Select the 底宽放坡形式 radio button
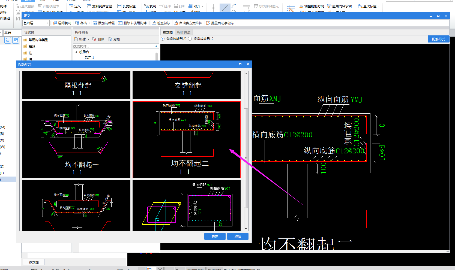The image size is (455, 270). click(190, 39)
